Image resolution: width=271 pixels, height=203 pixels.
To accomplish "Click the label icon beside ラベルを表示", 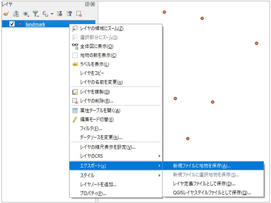I will [75, 64].
